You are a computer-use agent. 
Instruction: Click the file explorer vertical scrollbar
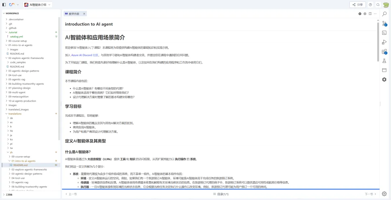tap(59, 78)
